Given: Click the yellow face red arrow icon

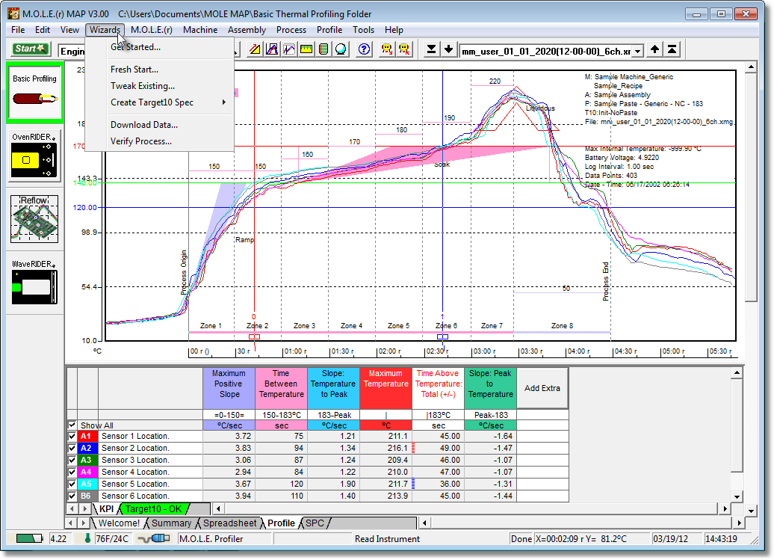Looking at the screenshot, I should point(387,49).
